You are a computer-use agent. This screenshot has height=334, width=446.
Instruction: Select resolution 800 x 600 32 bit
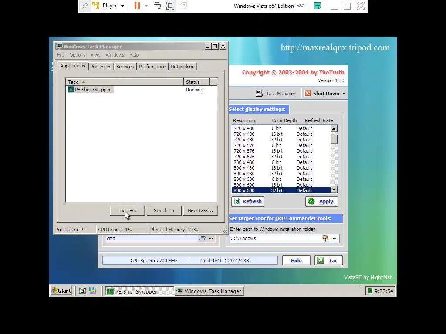coord(281,190)
